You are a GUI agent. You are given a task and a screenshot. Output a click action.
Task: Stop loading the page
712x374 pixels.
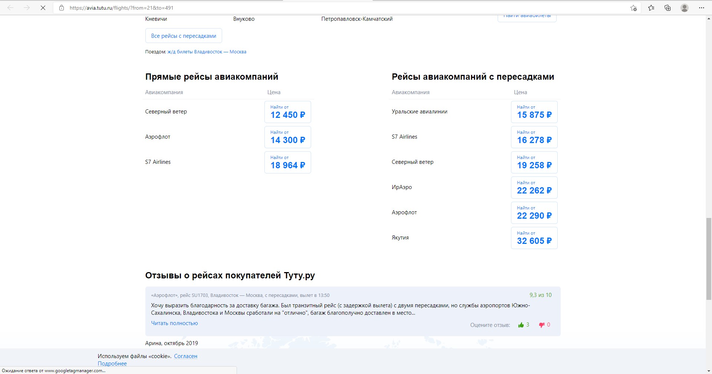[43, 8]
